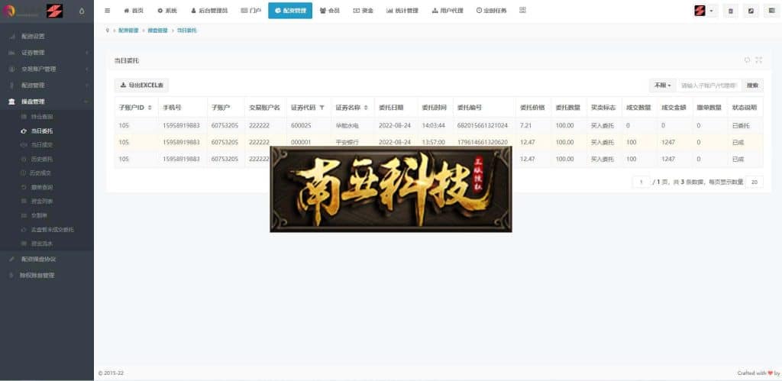Open the 定时任务 scheduled tasks tab

tap(491, 10)
